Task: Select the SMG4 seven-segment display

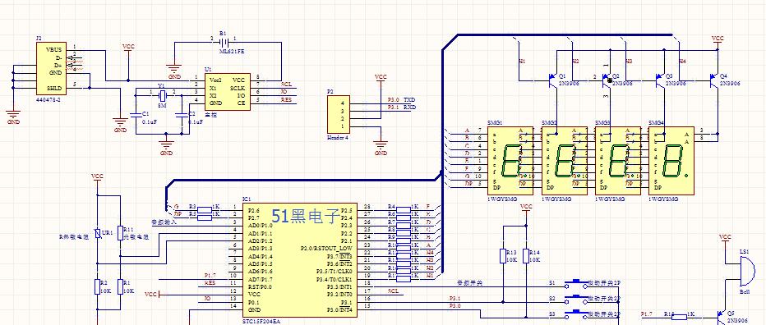Action: (671, 161)
